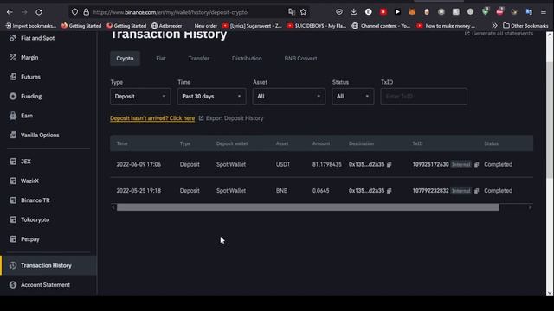Screen dimensions: 554x311
Task: Open the Channel content bookmark
Action: pos(381,26)
